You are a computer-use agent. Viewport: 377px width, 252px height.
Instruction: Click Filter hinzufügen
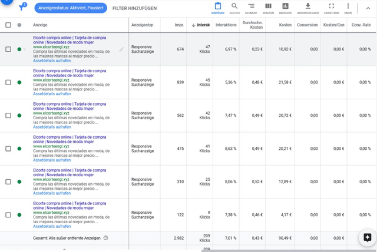coord(134,8)
